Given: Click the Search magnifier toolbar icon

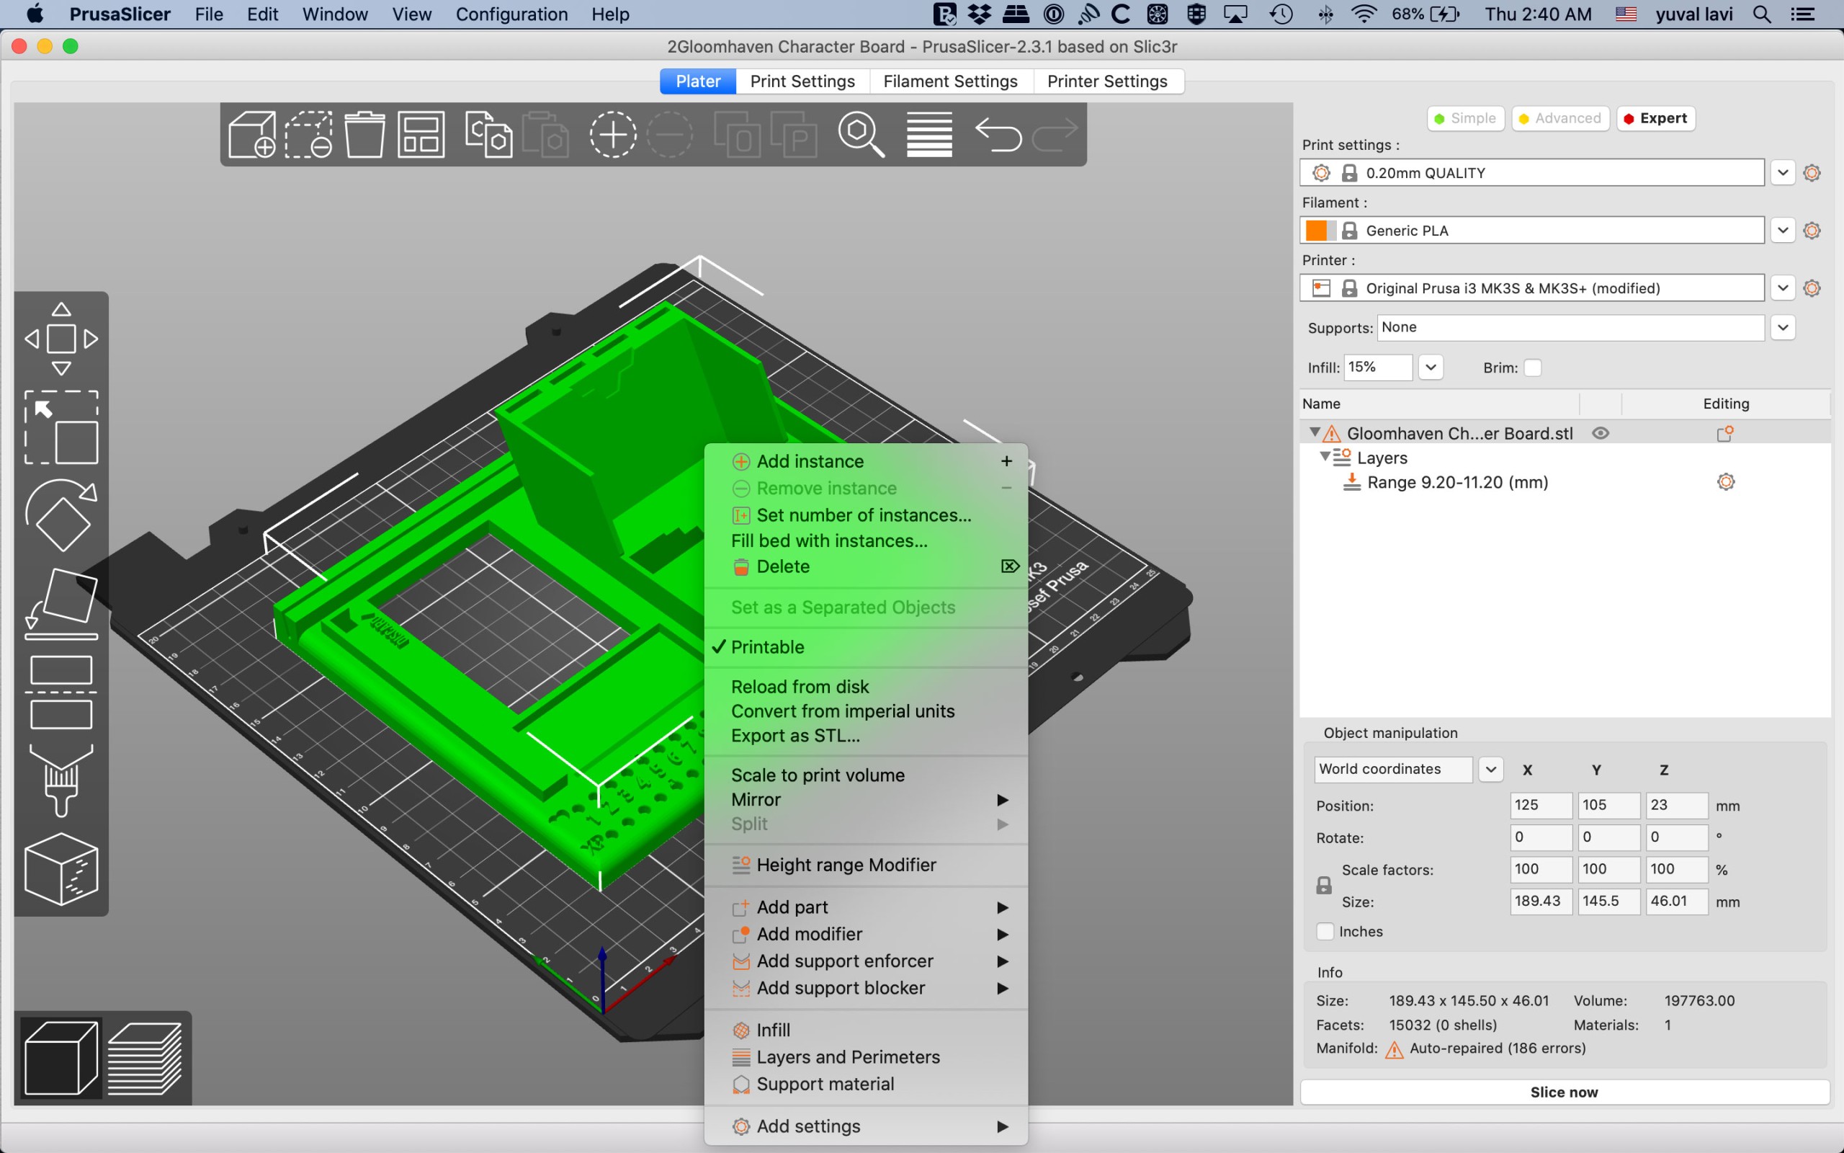Looking at the screenshot, I should (x=860, y=134).
